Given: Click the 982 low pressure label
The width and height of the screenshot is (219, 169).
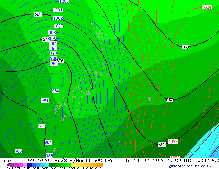Looking at the screenshot, I should [x=41, y=126].
